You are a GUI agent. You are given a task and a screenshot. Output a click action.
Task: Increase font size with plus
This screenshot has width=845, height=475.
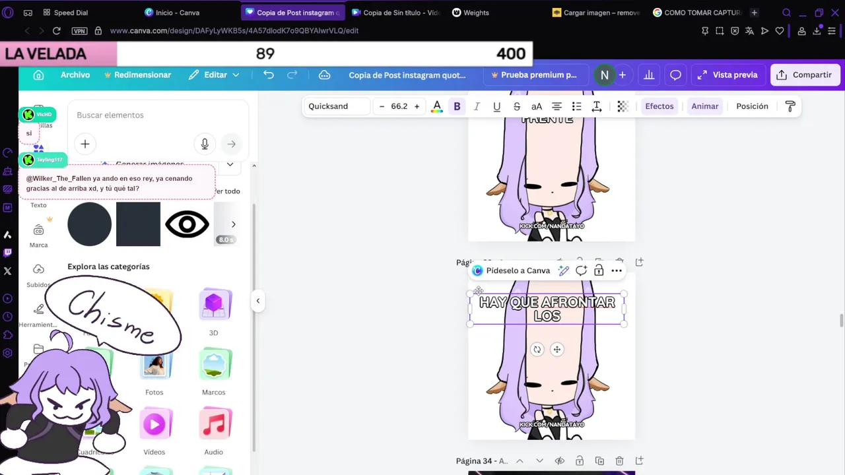[x=417, y=106]
